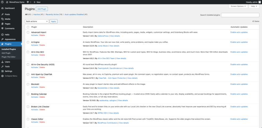The image size is (262, 128).
Task: Check the All-In-One Security (AIOS) checkbox
Action: coord(28,64)
